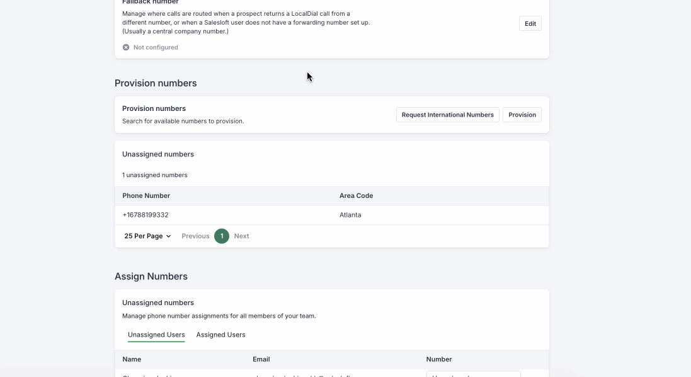The height and width of the screenshot is (377, 691).
Task: Click the Number column header
Action: 439,359
